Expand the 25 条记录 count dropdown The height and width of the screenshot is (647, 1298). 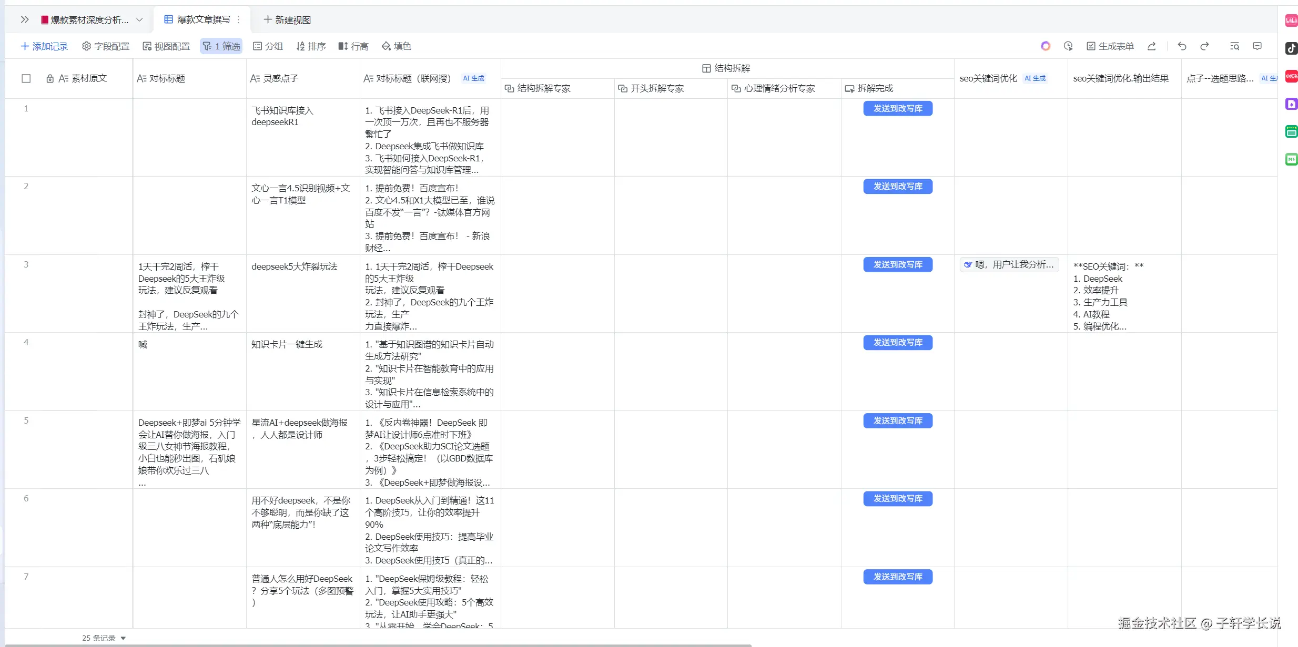pyautogui.click(x=123, y=638)
